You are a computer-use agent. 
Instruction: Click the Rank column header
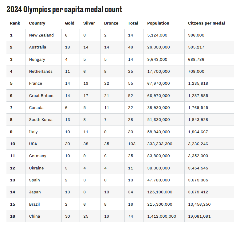point(15,23)
